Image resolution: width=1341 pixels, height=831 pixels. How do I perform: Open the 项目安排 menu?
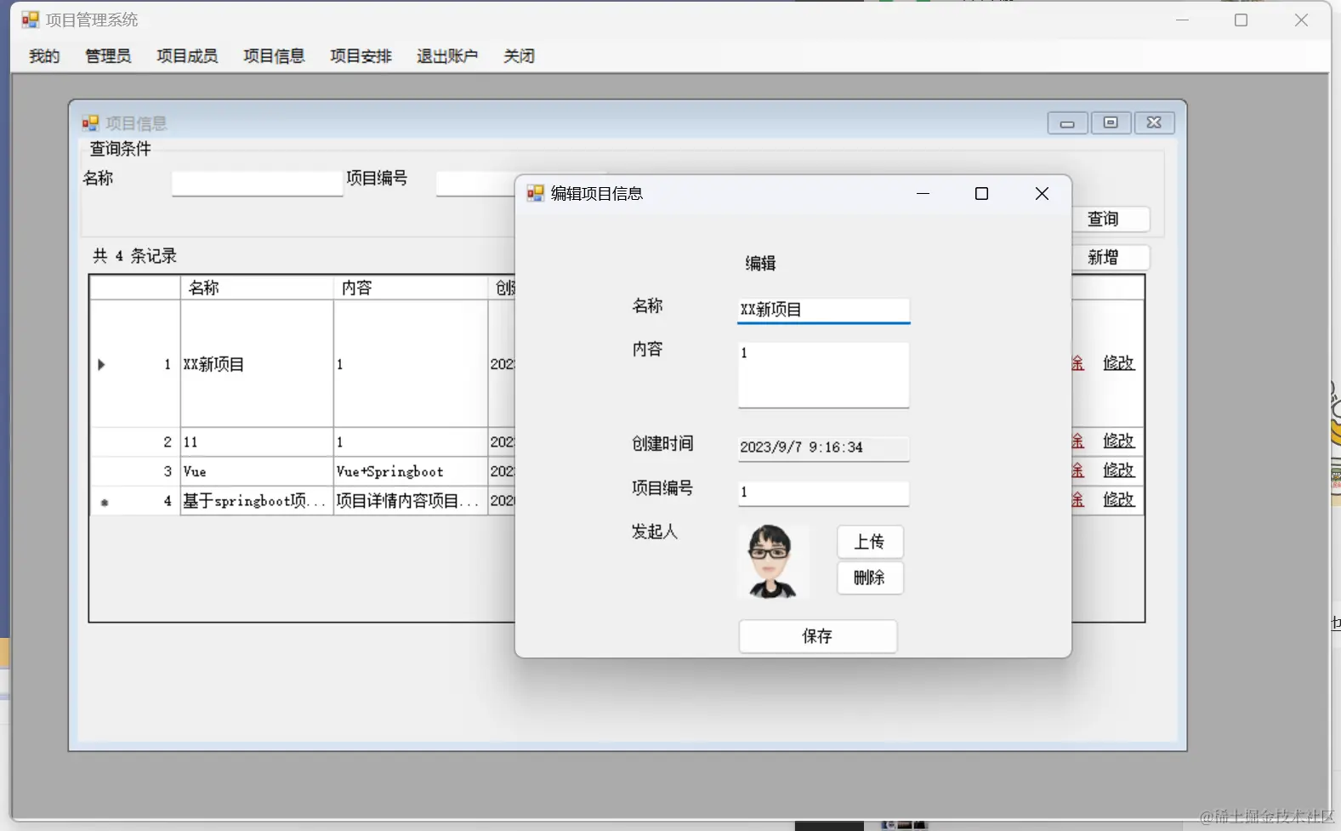(x=361, y=56)
